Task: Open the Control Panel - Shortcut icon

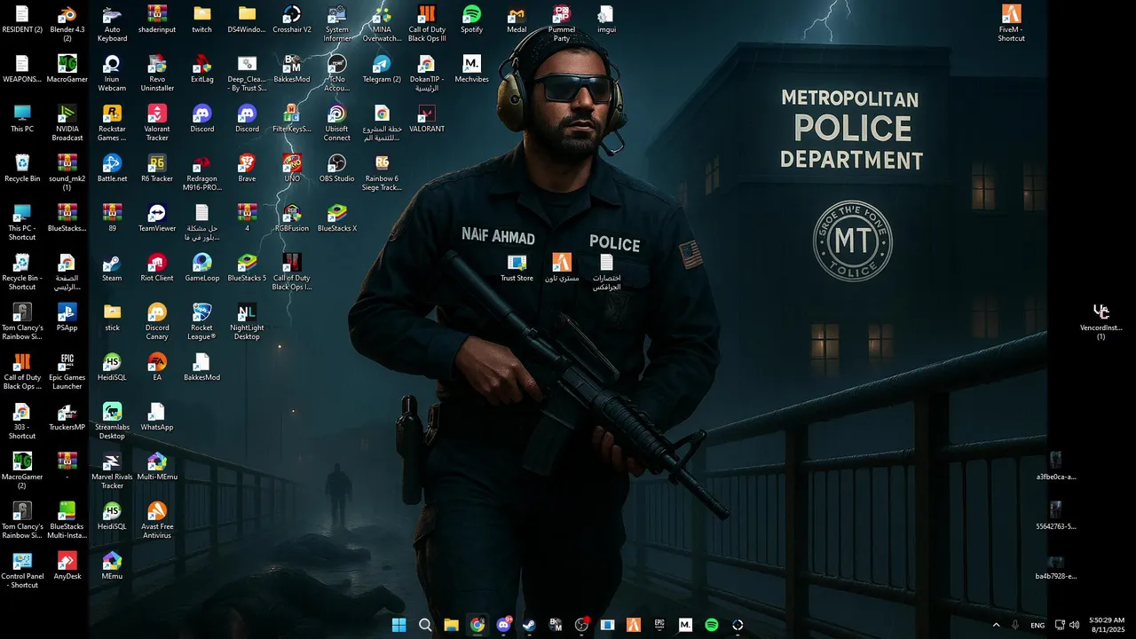Action: (22, 571)
